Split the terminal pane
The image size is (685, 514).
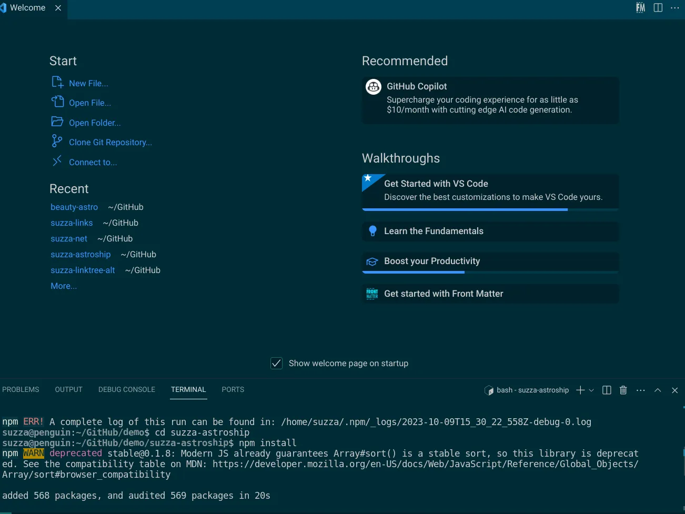click(607, 390)
